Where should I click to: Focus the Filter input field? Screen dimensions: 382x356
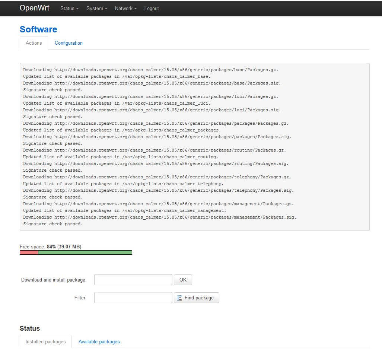133,298
